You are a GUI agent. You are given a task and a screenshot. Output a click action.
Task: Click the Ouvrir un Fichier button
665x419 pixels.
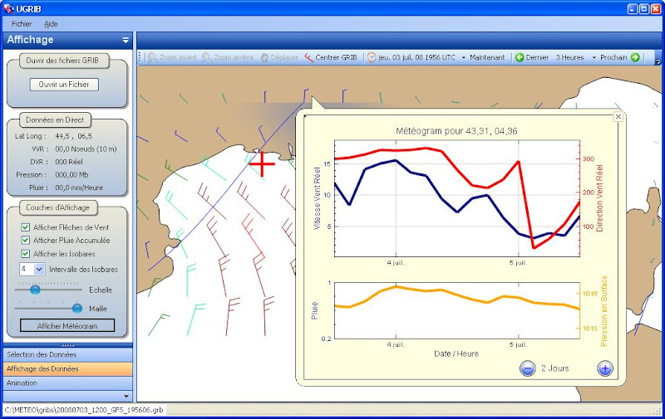click(64, 85)
